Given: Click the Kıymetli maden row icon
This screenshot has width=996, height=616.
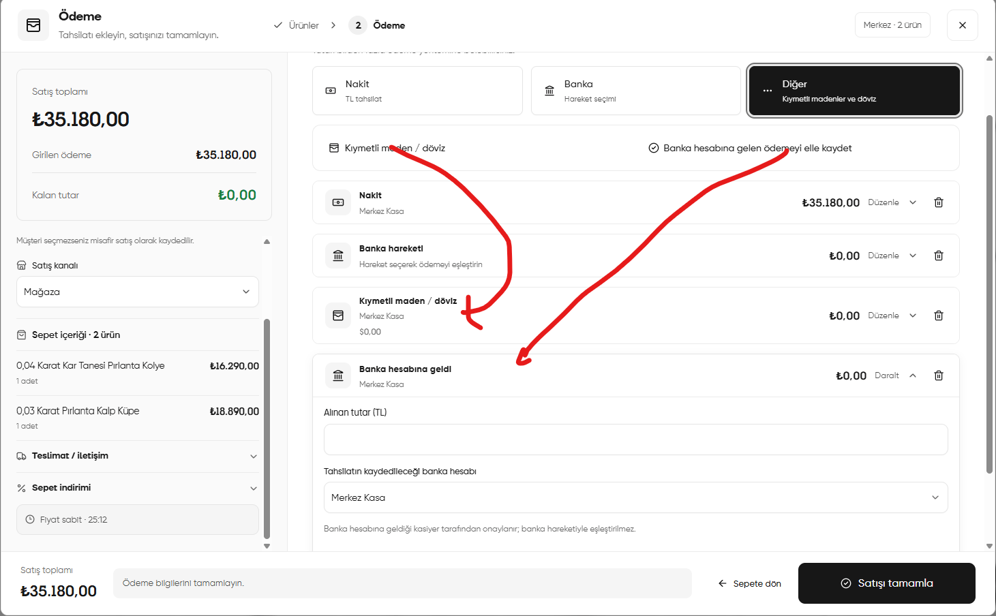Looking at the screenshot, I should 338,315.
